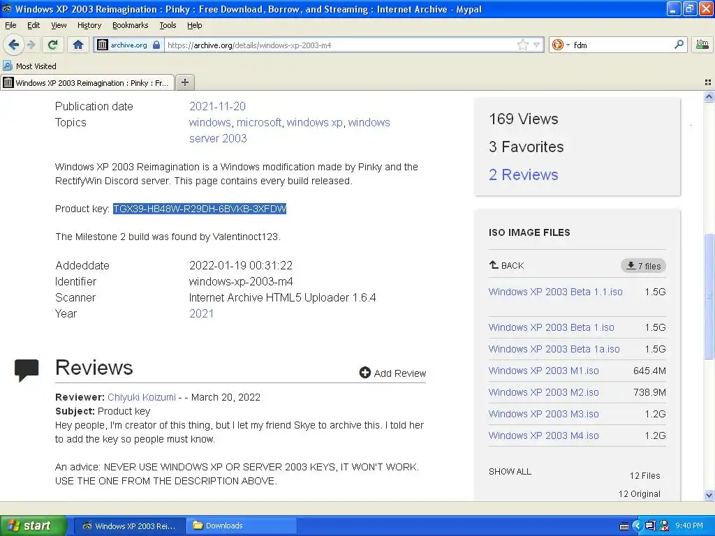Open the tab groups grid icon
The height and width of the screenshot is (536, 715).
[708, 82]
